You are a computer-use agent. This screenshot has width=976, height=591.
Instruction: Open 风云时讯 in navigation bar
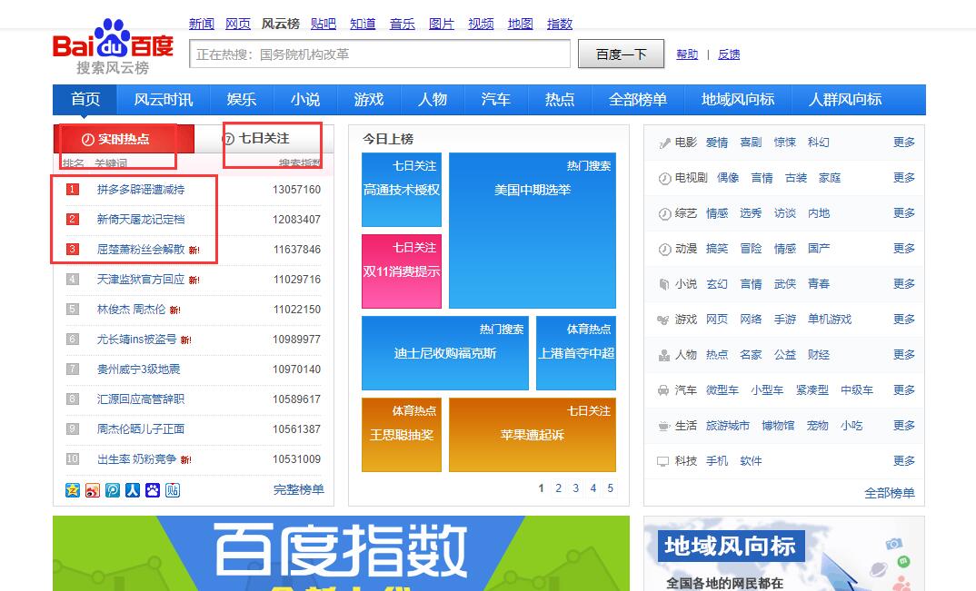coord(164,100)
